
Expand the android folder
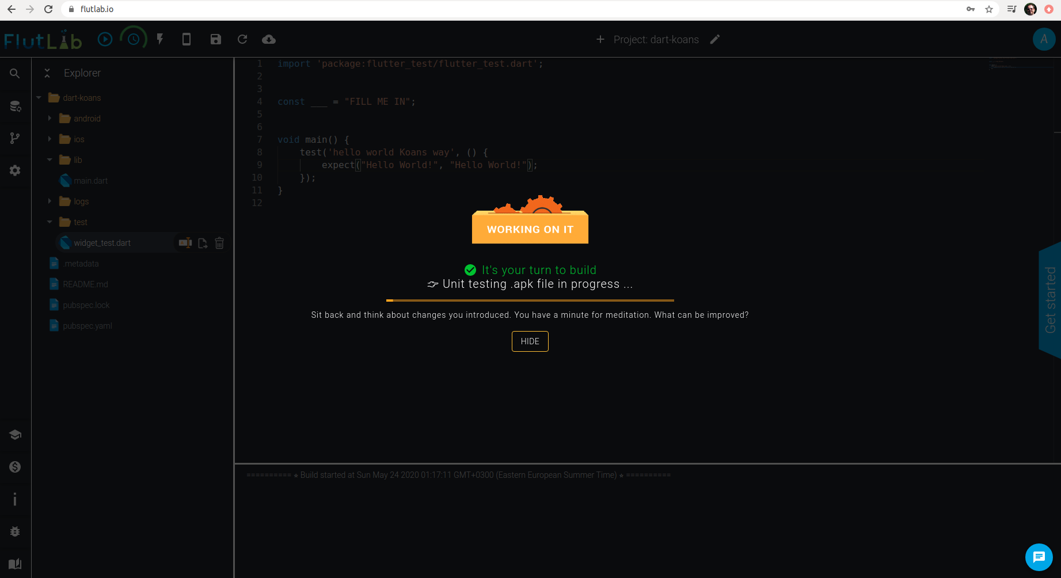(50, 118)
